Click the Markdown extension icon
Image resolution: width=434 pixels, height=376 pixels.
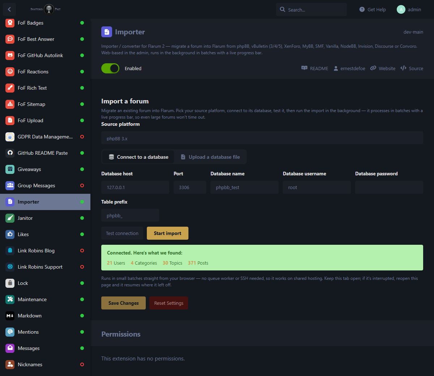(x=10, y=316)
